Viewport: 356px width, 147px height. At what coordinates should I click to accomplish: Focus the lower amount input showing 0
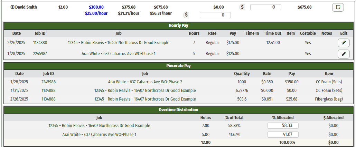(215, 15)
